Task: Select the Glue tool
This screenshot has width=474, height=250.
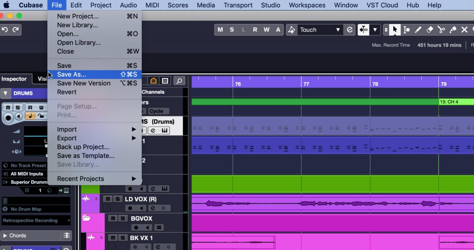Action: 453,30
